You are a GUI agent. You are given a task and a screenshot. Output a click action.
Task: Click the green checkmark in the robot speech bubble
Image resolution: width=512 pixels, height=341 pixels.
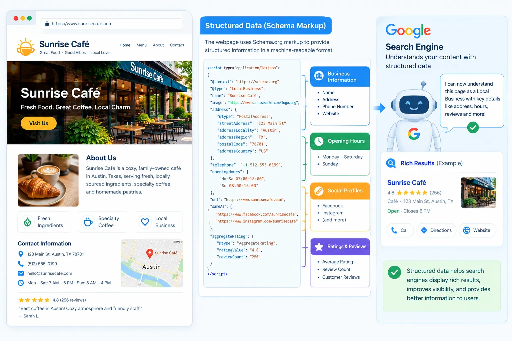coord(473,127)
